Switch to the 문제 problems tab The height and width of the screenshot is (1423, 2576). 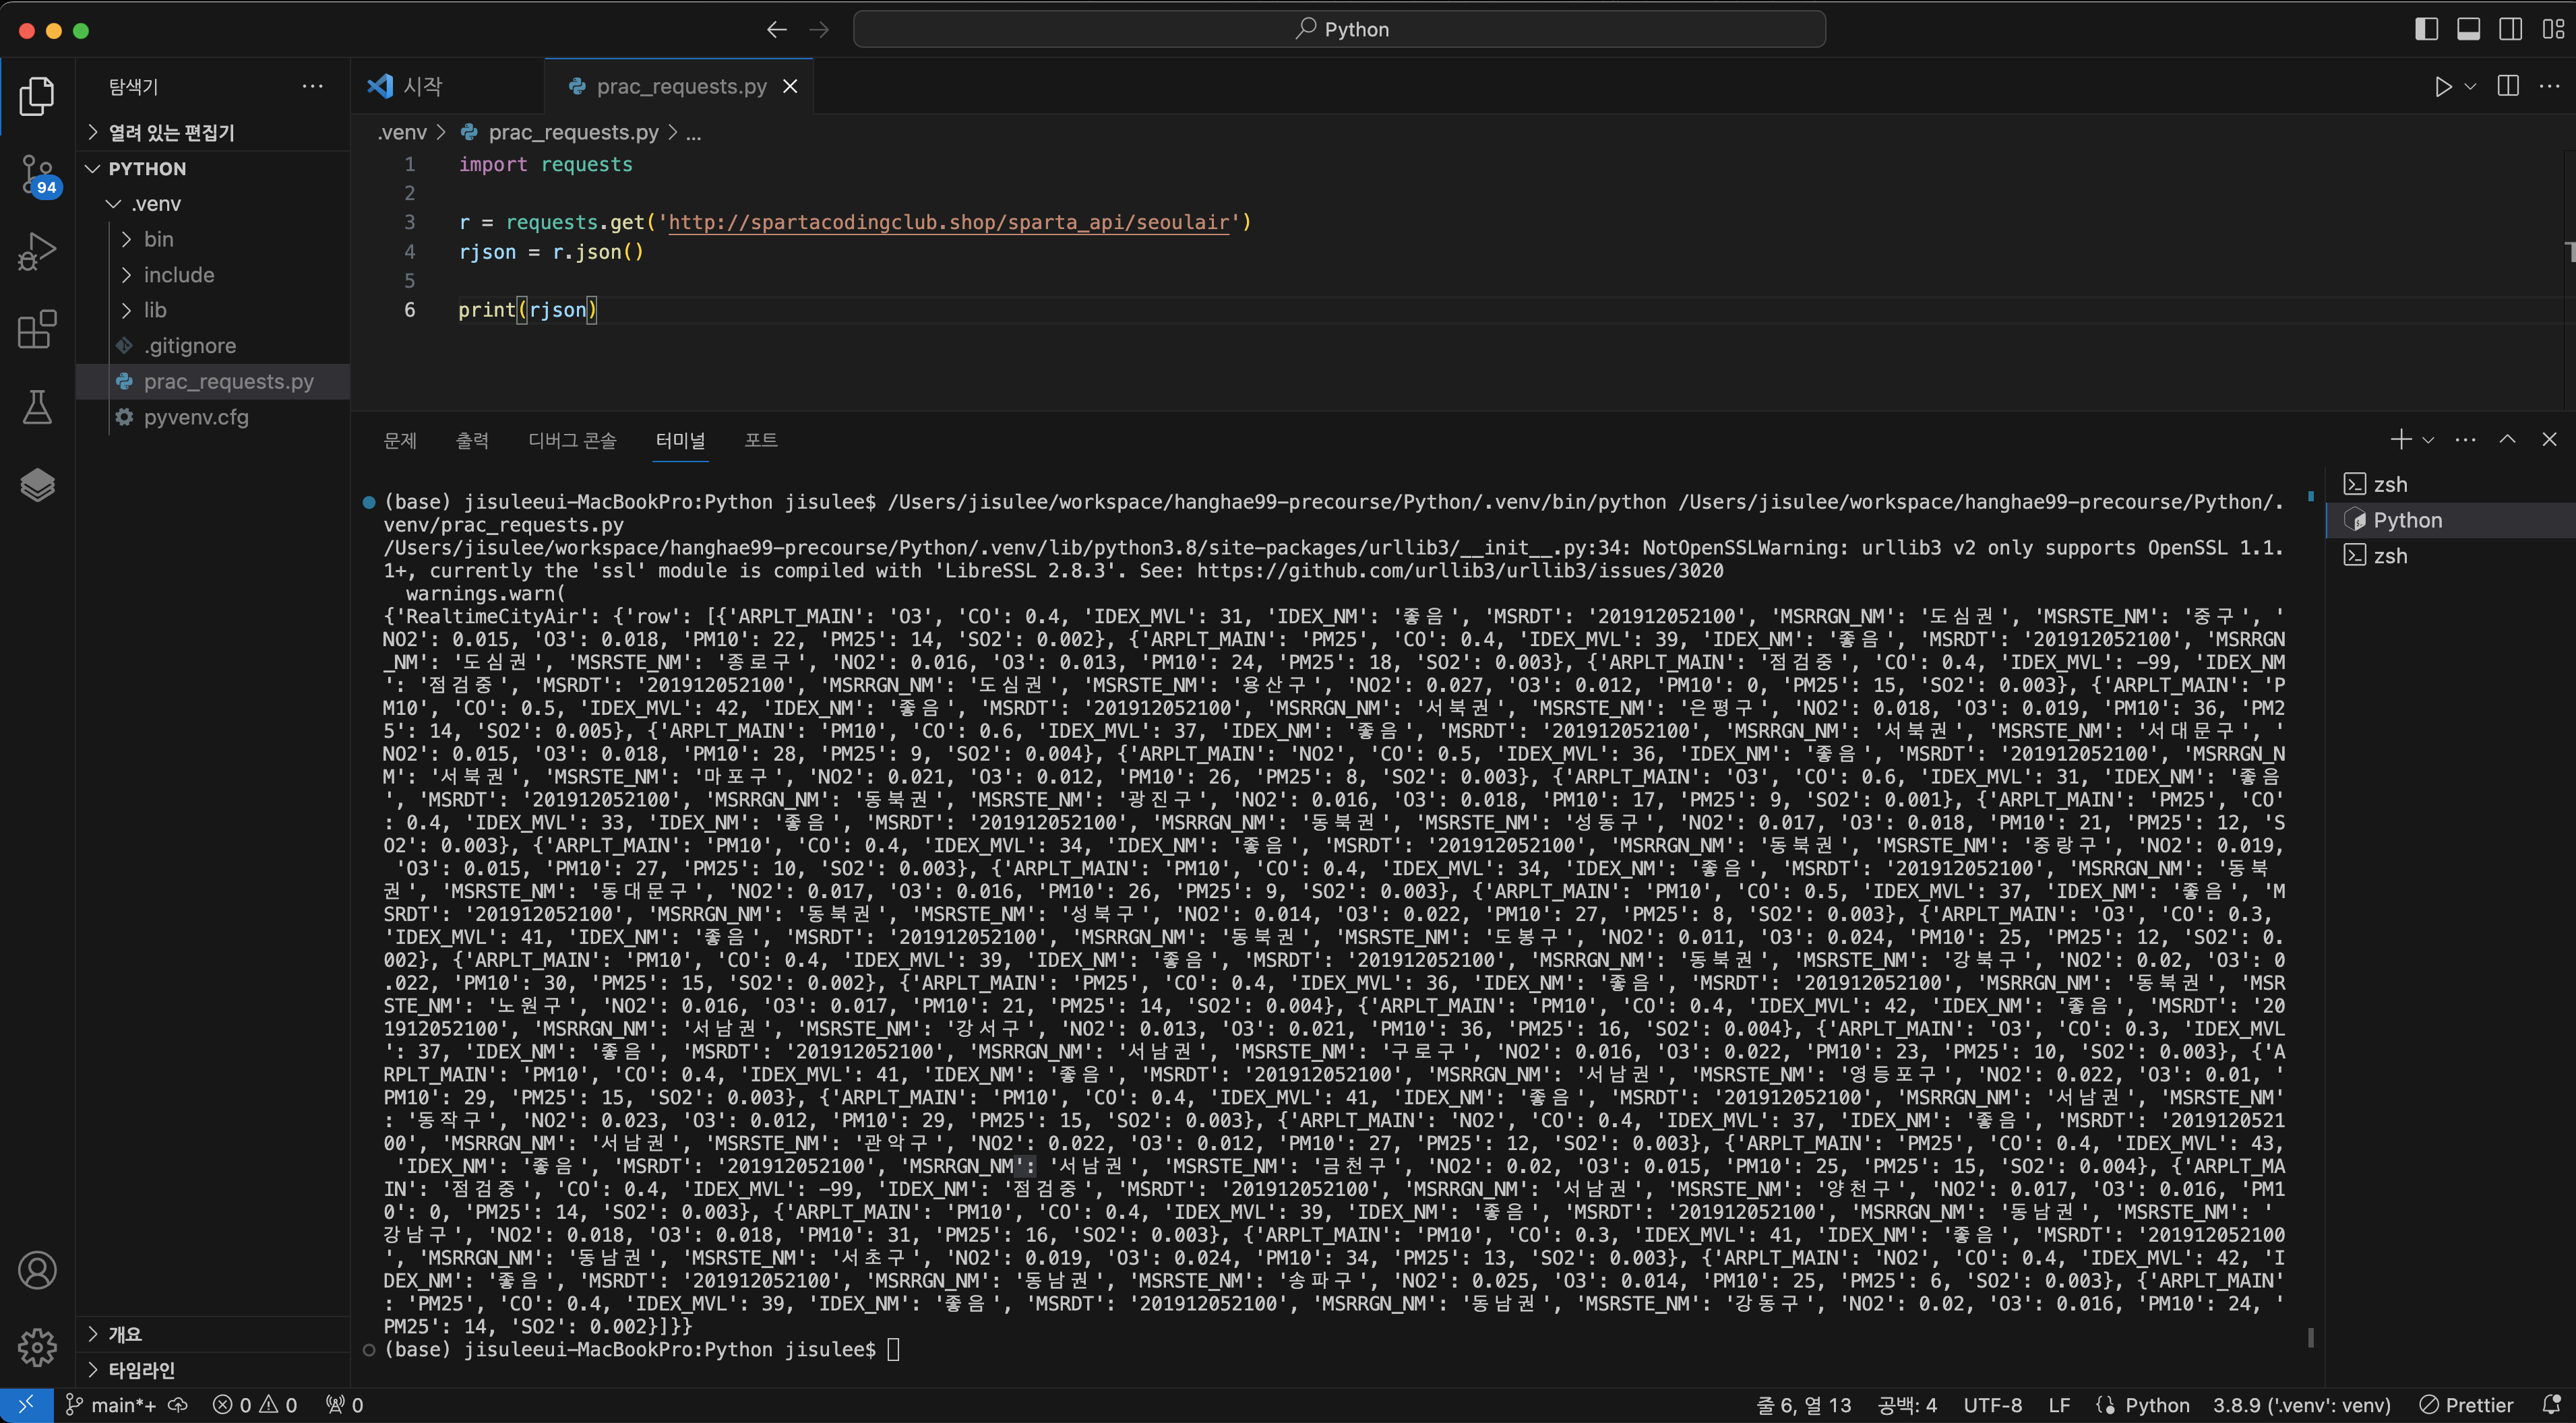(x=400, y=440)
